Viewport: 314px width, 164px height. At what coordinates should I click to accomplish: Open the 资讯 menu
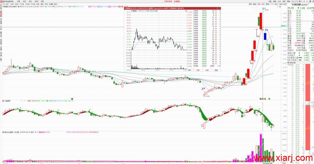point(30,1)
